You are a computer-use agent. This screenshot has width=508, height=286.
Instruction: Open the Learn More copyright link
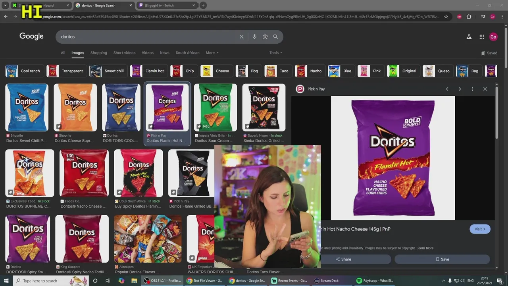425,248
